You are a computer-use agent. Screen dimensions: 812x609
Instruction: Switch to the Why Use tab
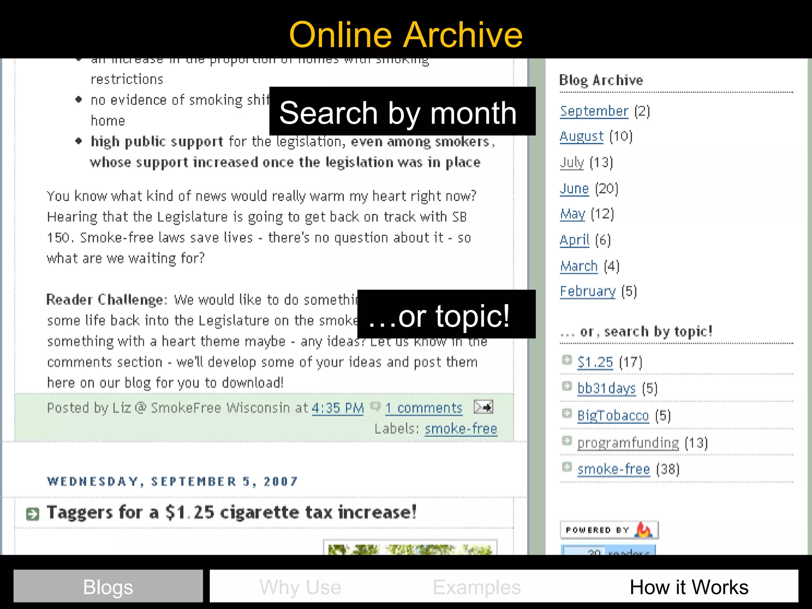[300, 587]
